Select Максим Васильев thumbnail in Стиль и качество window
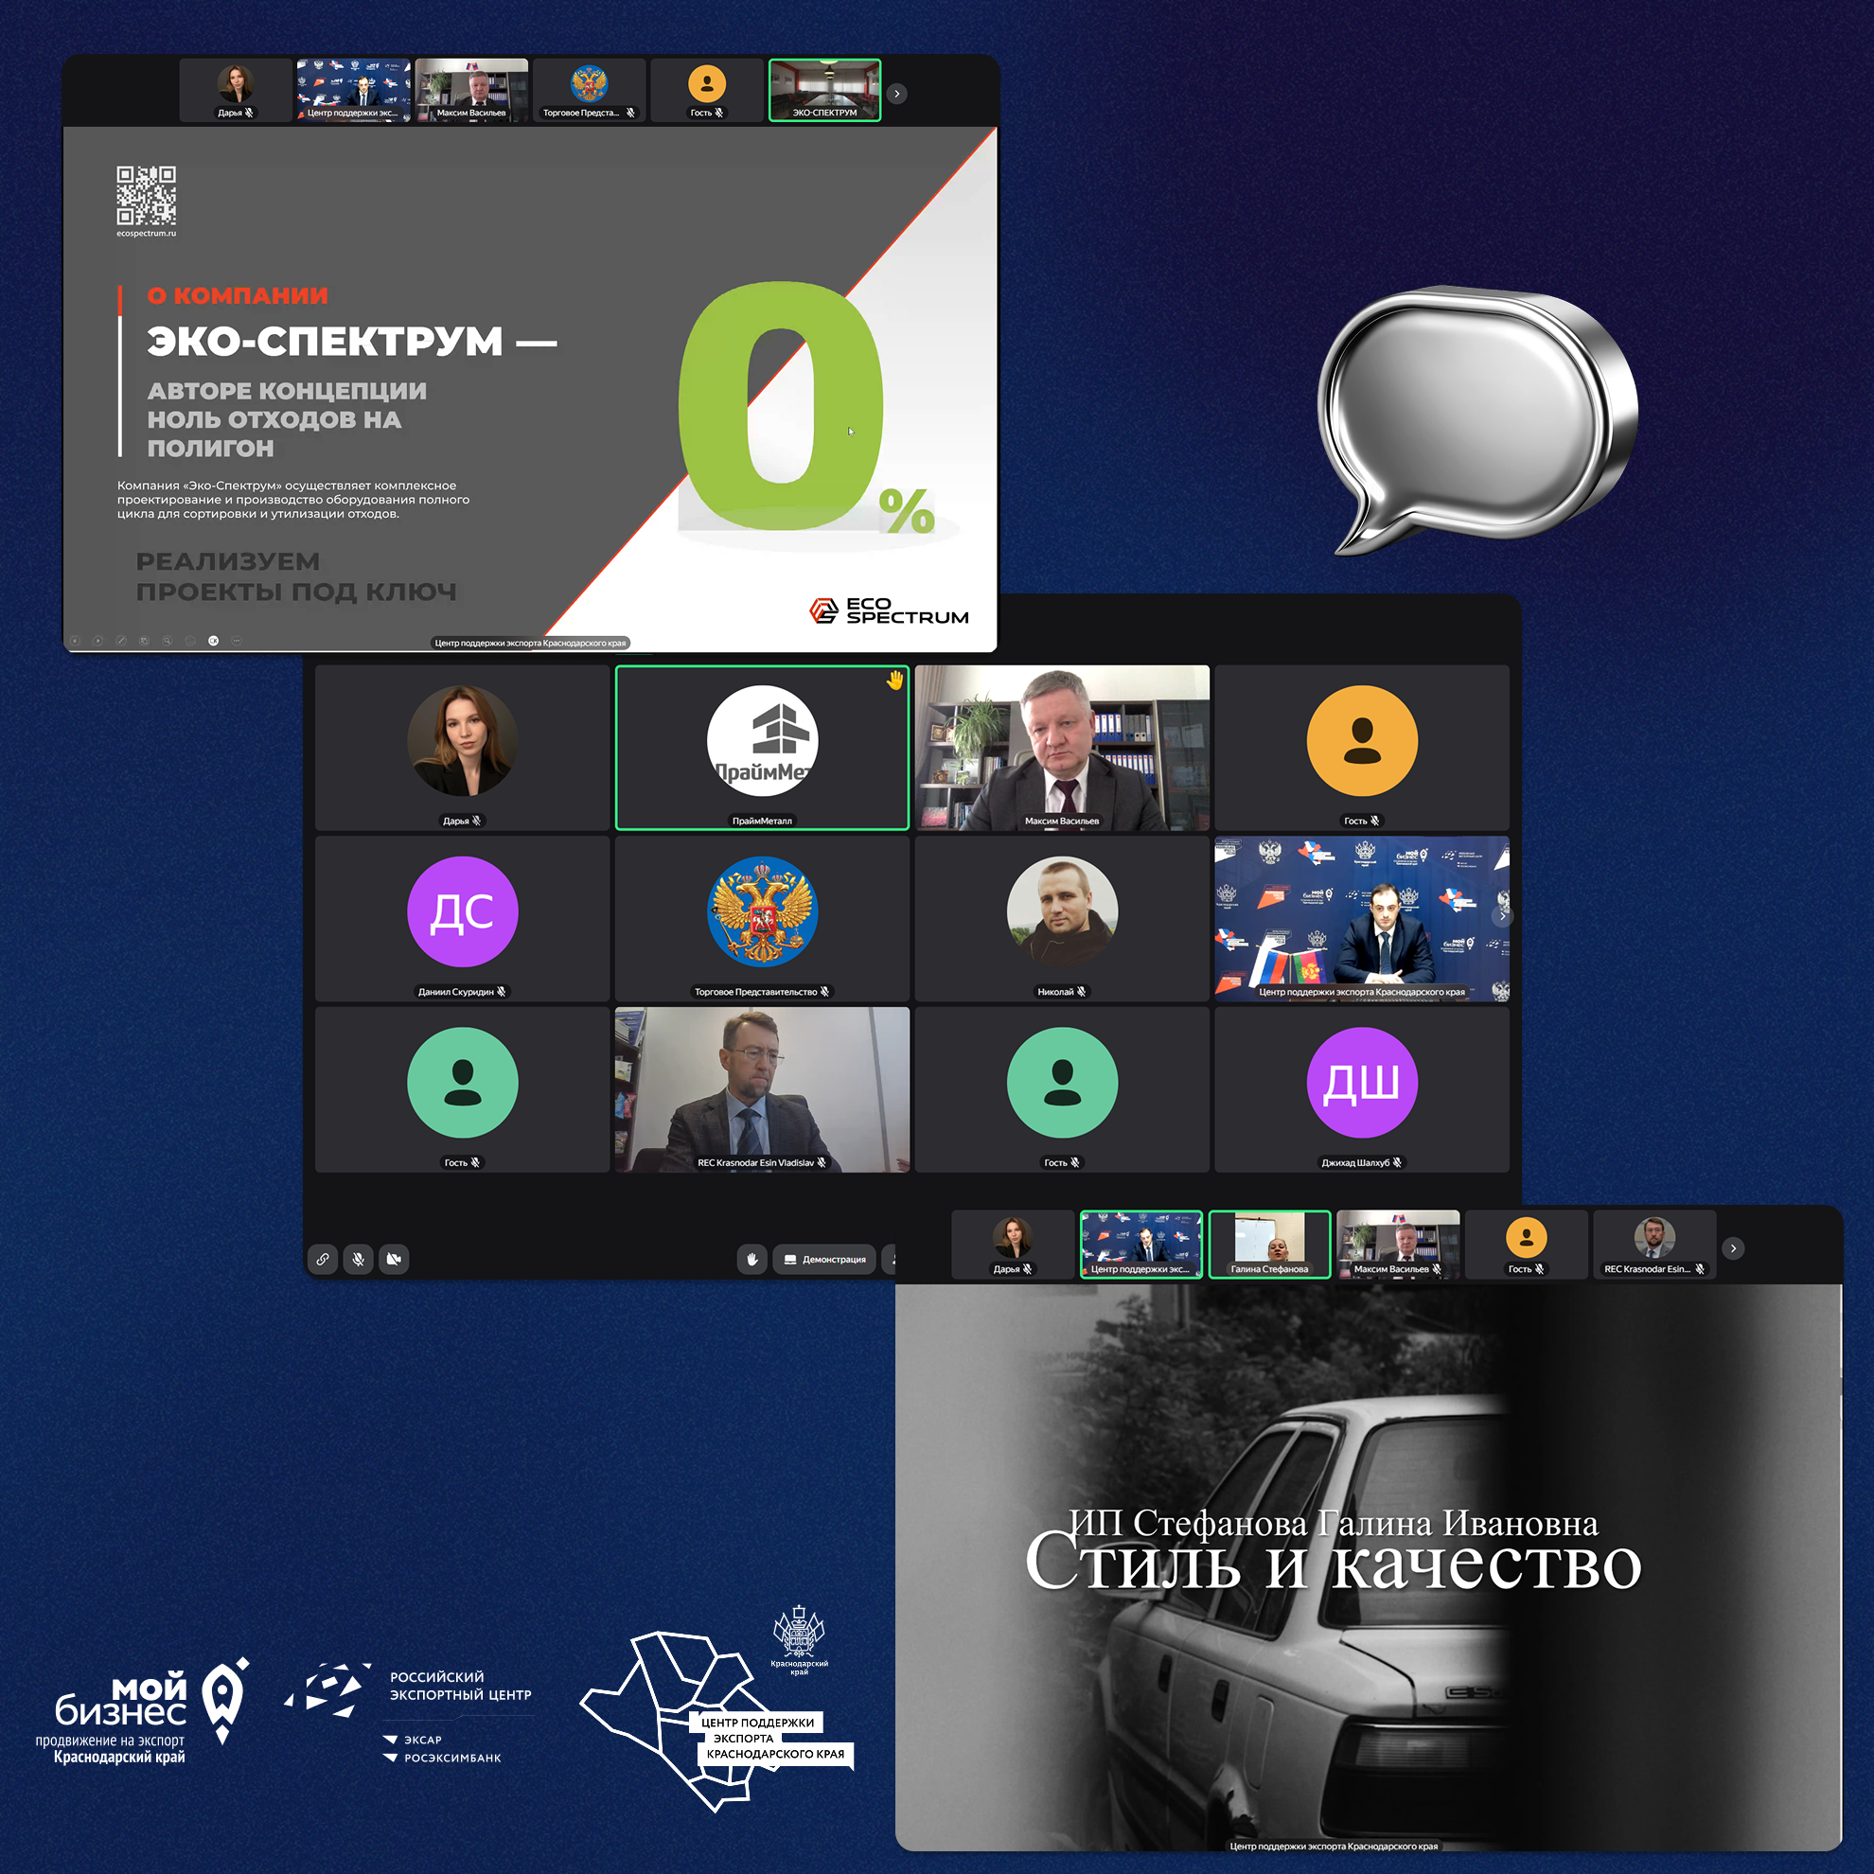Viewport: 1874px width, 1874px height. pos(1398,1245)
